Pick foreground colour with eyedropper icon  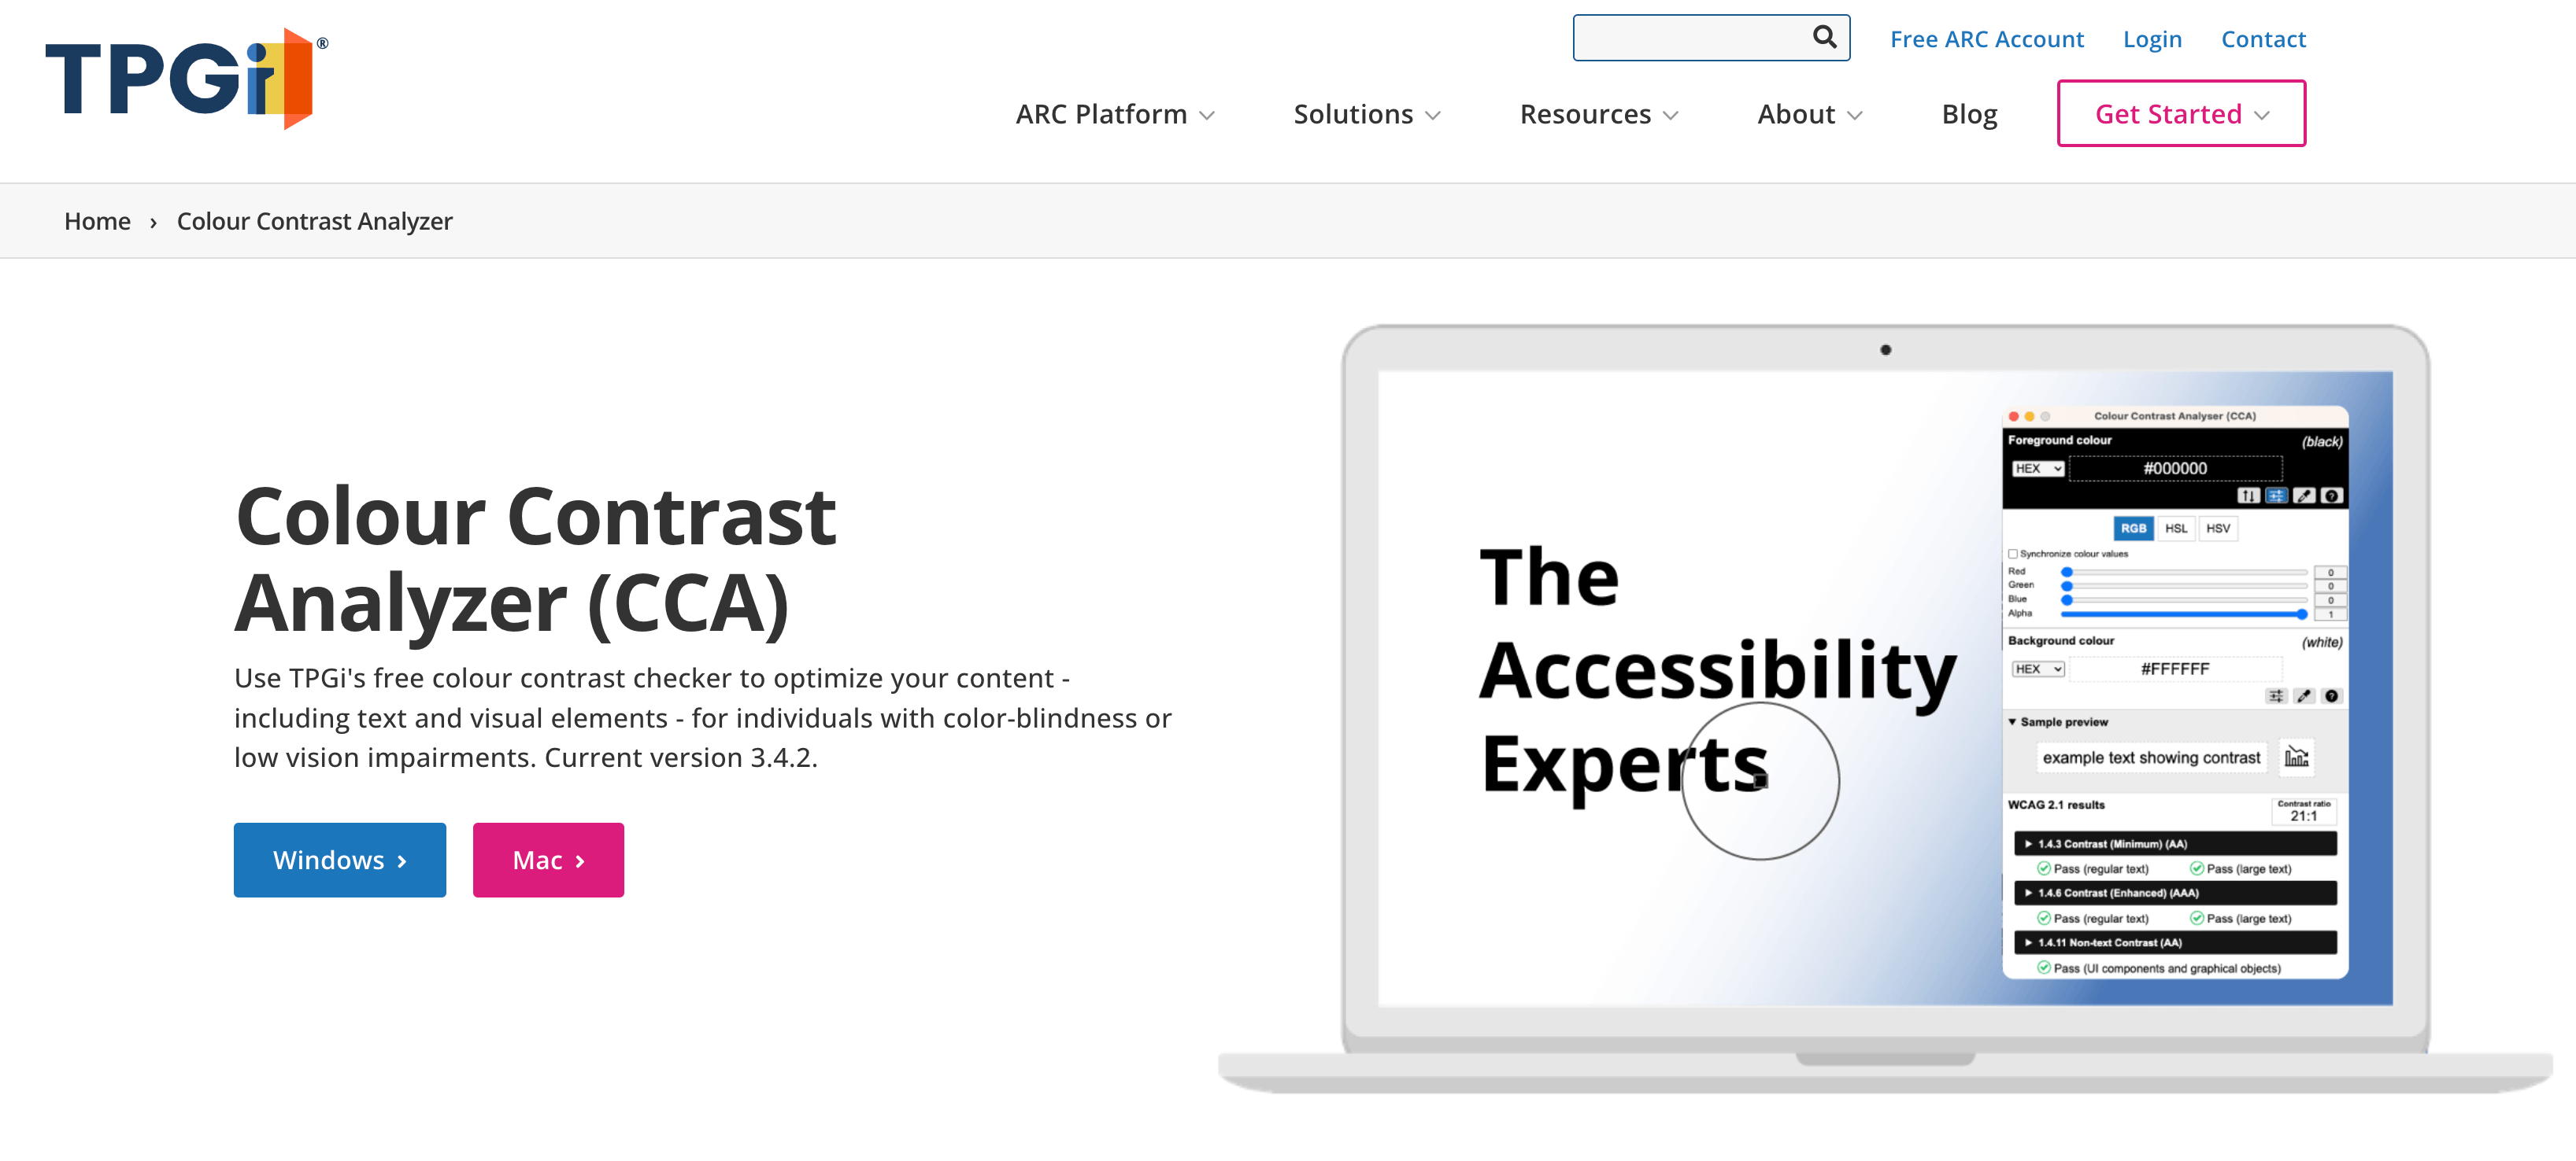click(x=2304, y=496)
